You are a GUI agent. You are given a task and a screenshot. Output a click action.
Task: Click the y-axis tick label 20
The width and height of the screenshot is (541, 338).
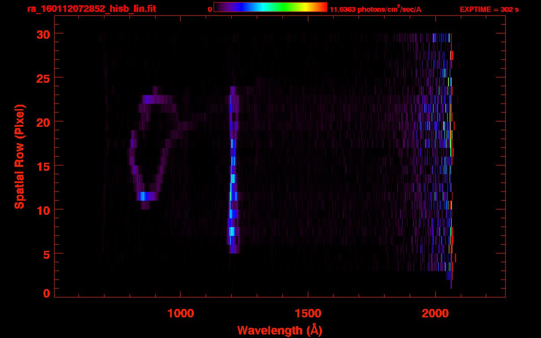point(44,122)
